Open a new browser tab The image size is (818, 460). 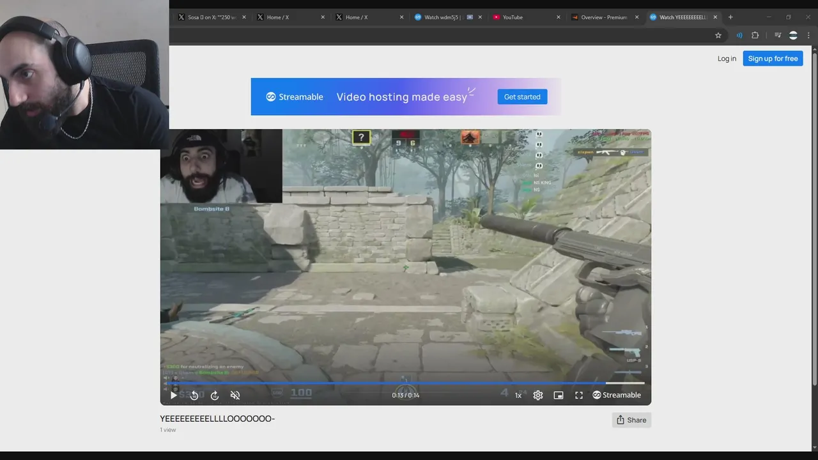point(730,17)
